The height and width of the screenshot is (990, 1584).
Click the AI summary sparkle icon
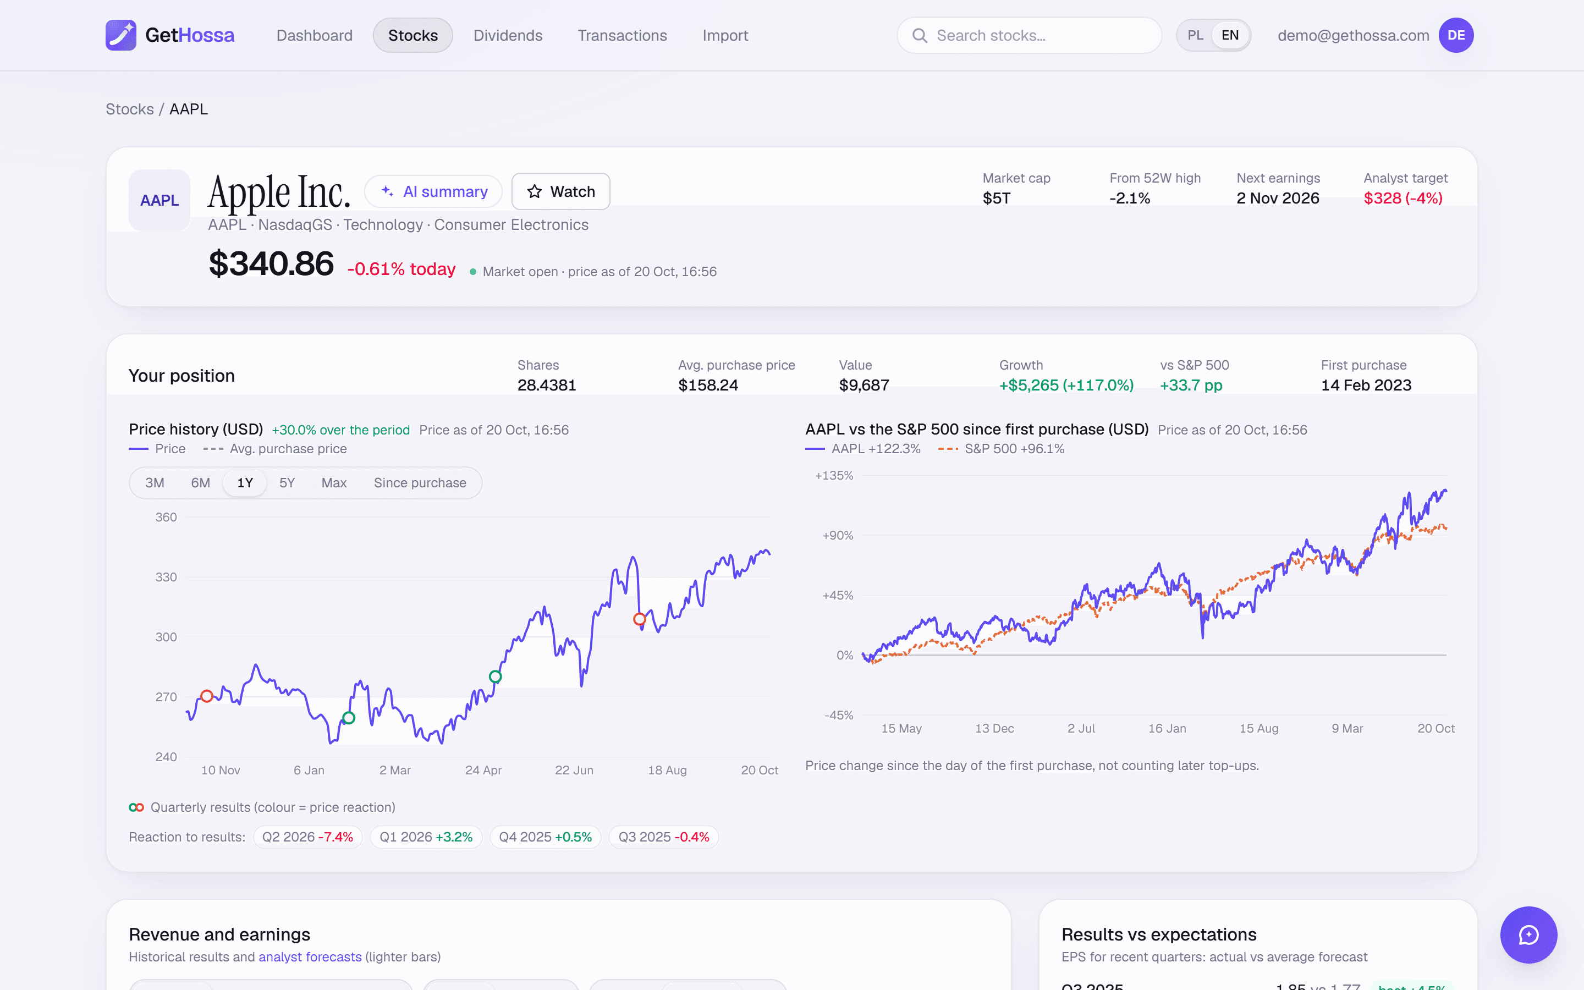(x=388, y=191)
